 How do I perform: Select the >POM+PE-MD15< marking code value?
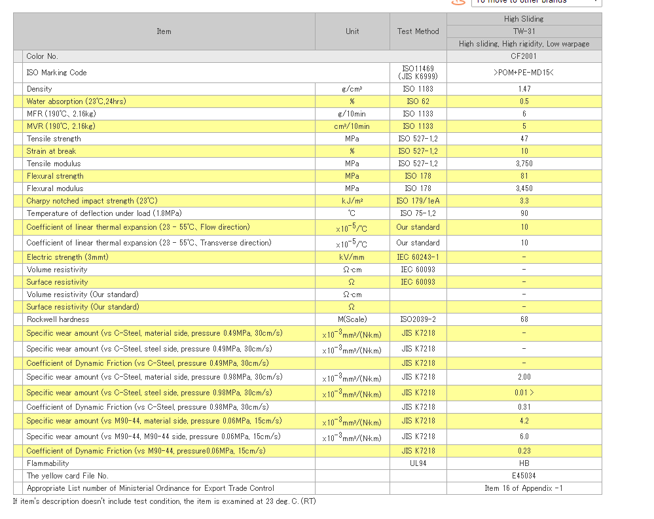coord(524,73)
